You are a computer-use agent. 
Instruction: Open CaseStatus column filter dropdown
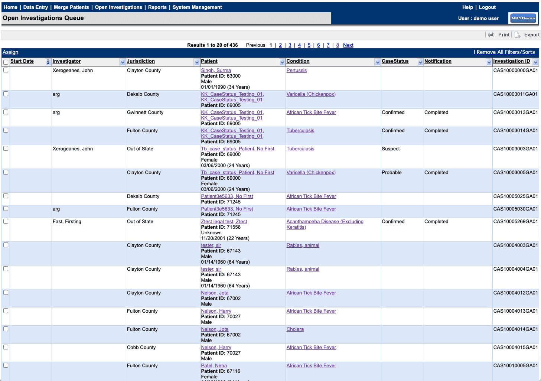point(420,62)
